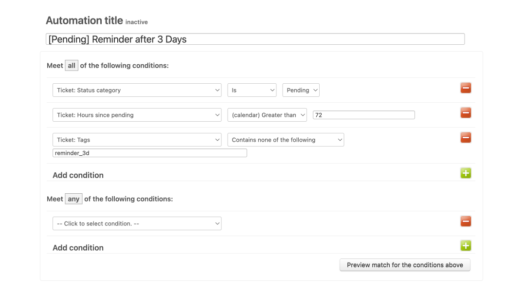Add a condition to the 'any' section

[466, 246]
